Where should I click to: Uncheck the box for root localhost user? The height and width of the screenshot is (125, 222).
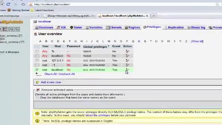[x=37, y=69]
